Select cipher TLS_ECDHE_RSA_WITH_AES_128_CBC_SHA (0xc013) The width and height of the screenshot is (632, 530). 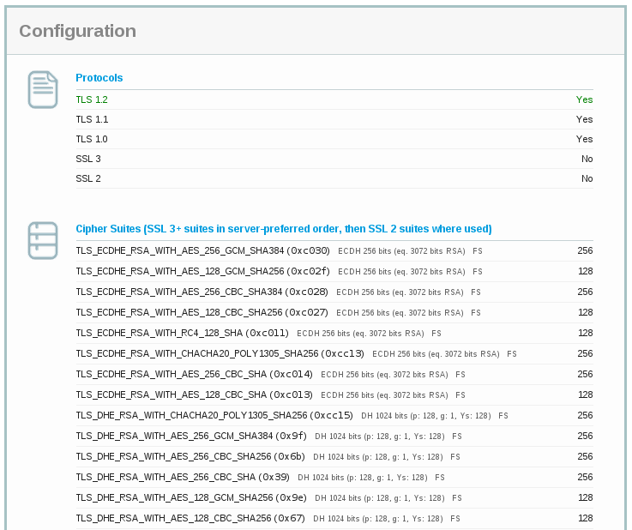click(x=195, y=394)
